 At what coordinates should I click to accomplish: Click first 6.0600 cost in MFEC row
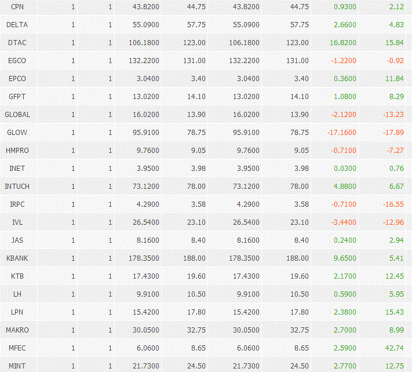(x=148, y=348)
